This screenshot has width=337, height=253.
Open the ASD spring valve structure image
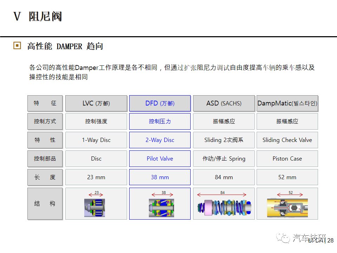pyautogui.click(x=224, y=208)
